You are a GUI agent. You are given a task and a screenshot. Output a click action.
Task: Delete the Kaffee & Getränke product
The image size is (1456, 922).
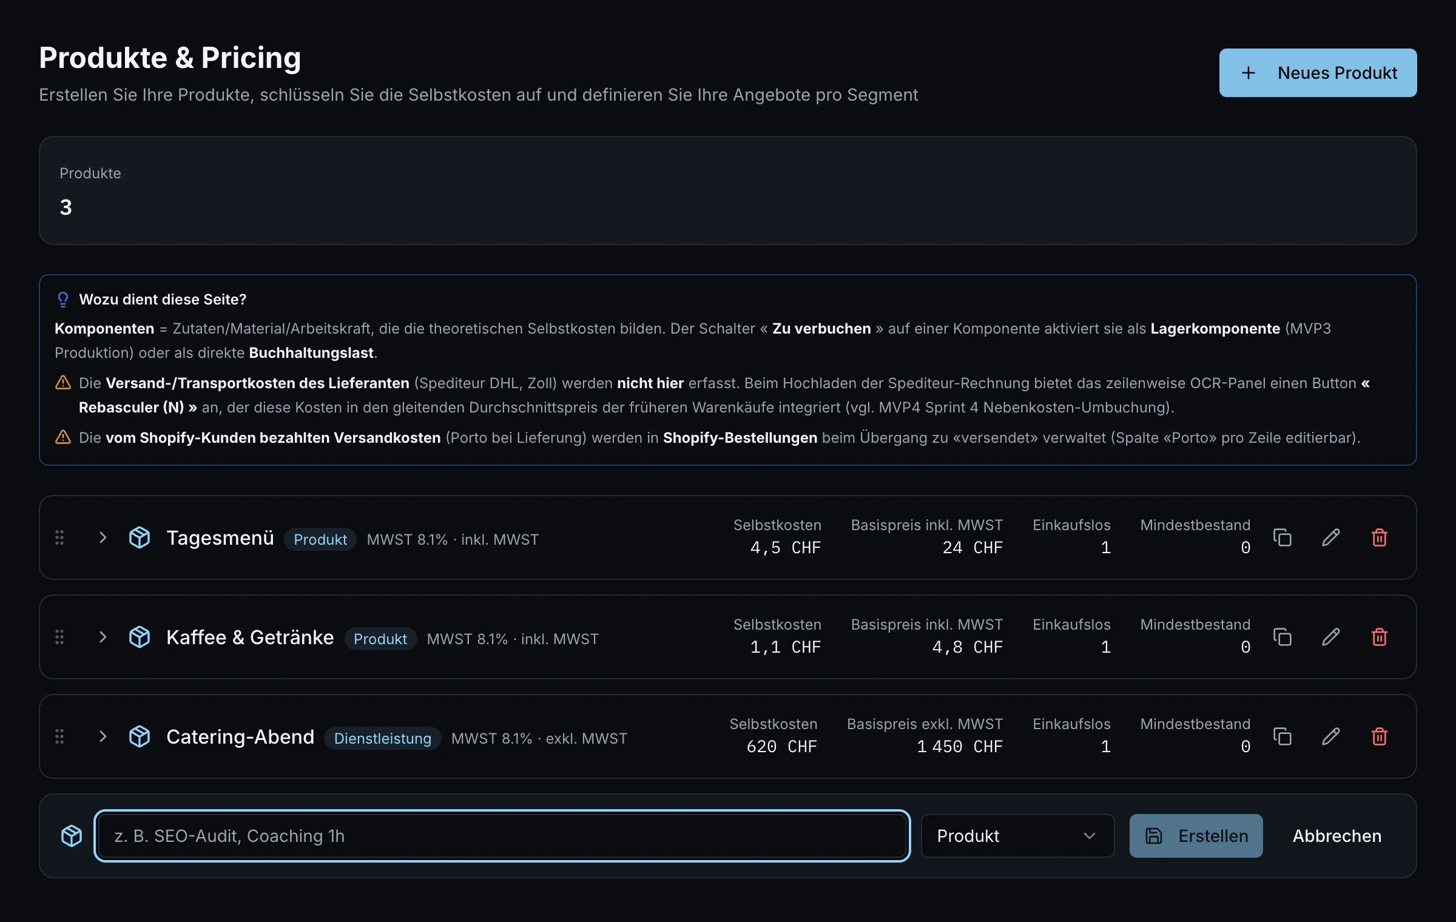(x=1379, y=637)
